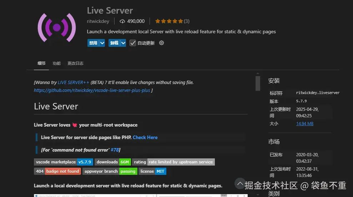This screenshot has height=197, width=353.
Task: Click the license MIT badge
Action: coord(152,171)
